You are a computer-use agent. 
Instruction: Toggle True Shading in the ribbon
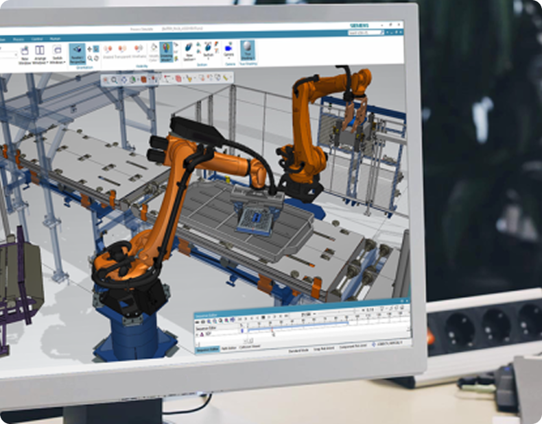point(248,50)
